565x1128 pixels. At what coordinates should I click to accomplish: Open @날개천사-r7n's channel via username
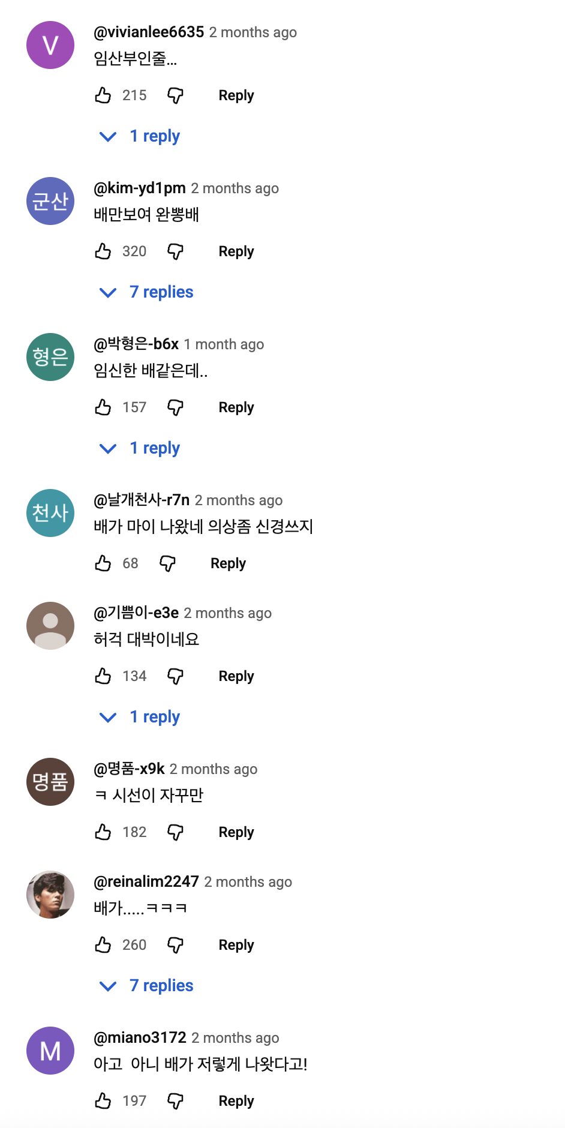point(142,500)
